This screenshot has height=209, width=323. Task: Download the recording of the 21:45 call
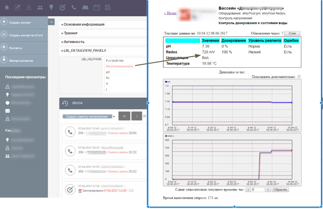[118, 133]
